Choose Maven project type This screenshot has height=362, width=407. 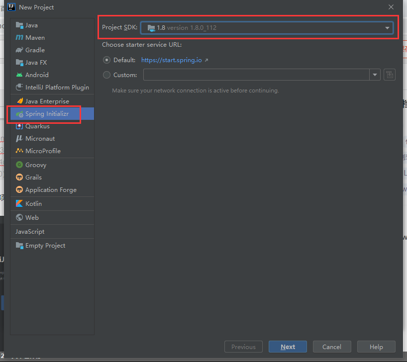pos(52,38)
